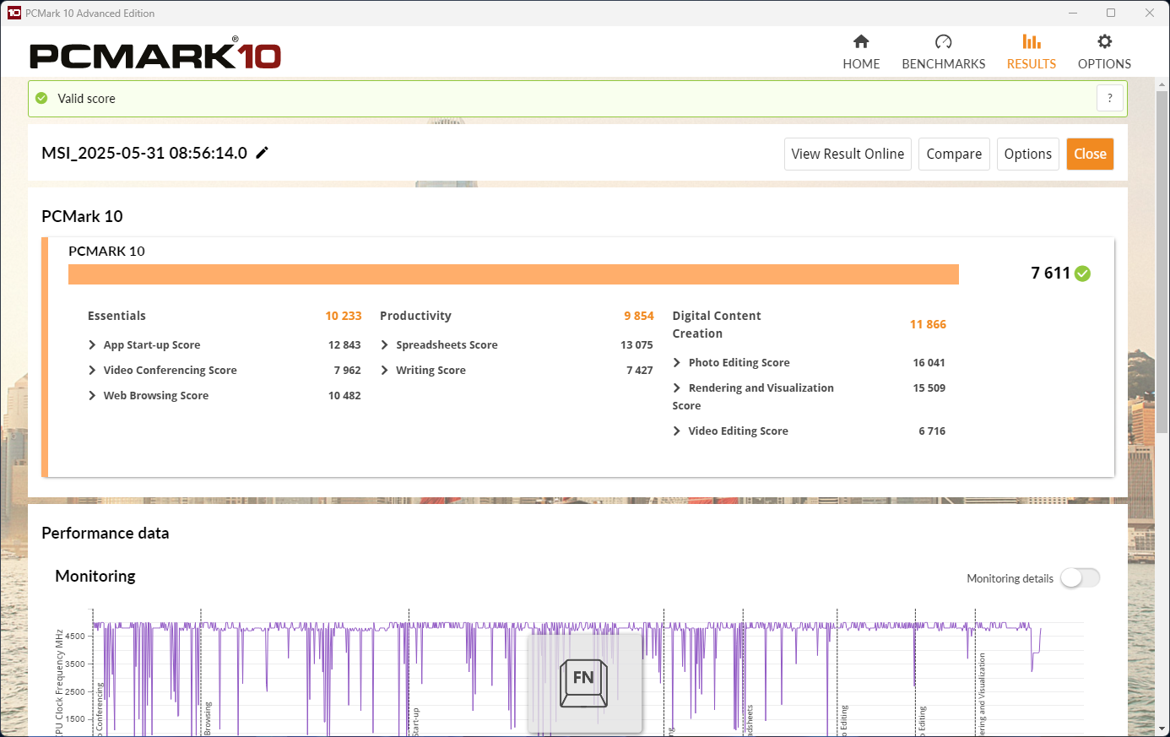Click the FN key overlay icon

pyautogui.click(x=583, y=683)
